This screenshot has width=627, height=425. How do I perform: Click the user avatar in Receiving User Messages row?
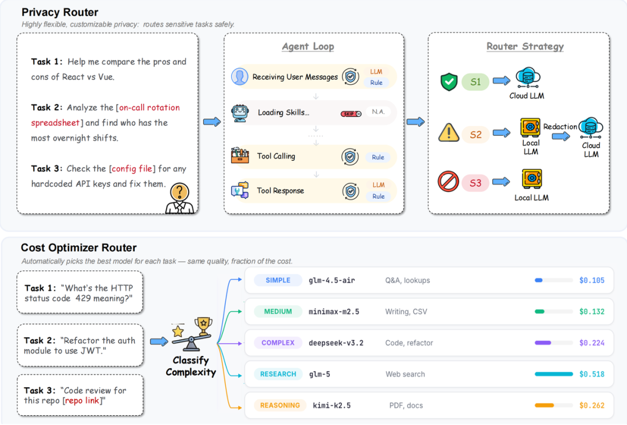tap(240, 77)
